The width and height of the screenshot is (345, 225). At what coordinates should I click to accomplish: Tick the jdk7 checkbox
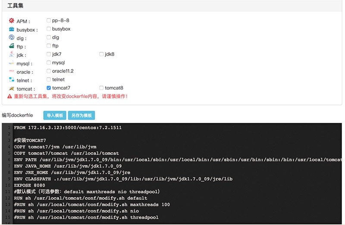(x=49, y=54)
